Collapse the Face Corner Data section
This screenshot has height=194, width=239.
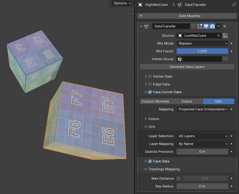pyautogui.click(x=146, y=92)
